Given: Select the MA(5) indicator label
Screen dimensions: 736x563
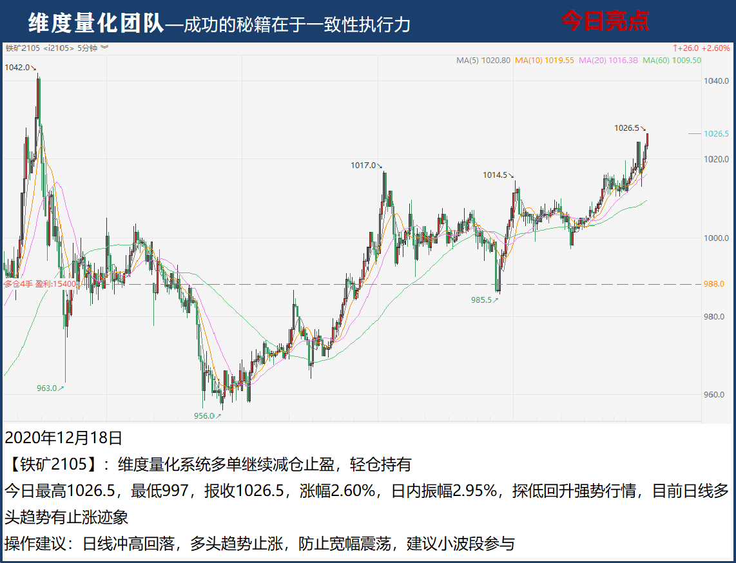Looking at the screenshot, I should tap(483, 61).
